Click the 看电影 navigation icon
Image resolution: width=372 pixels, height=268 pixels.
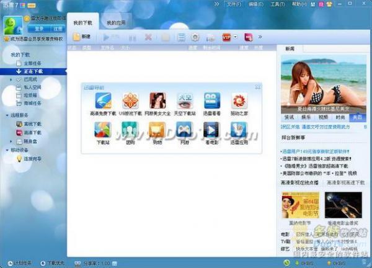coord(212,130)
